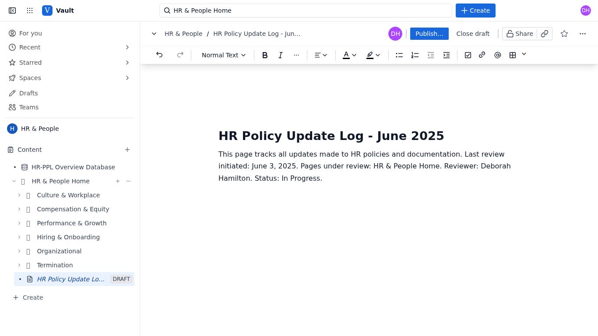Open the Normal Text style dropdown

(x=224, y=55)
